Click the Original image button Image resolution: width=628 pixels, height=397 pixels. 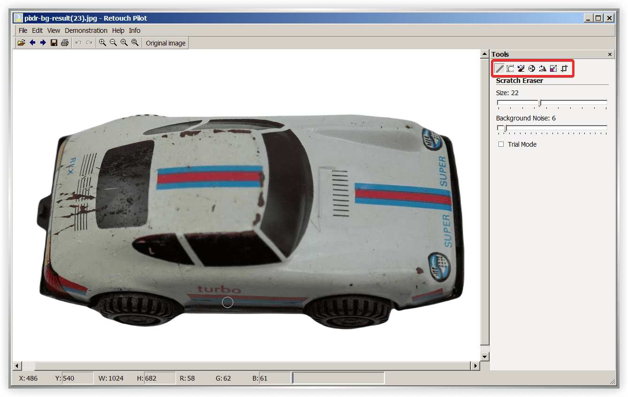(x=166, y=43)
